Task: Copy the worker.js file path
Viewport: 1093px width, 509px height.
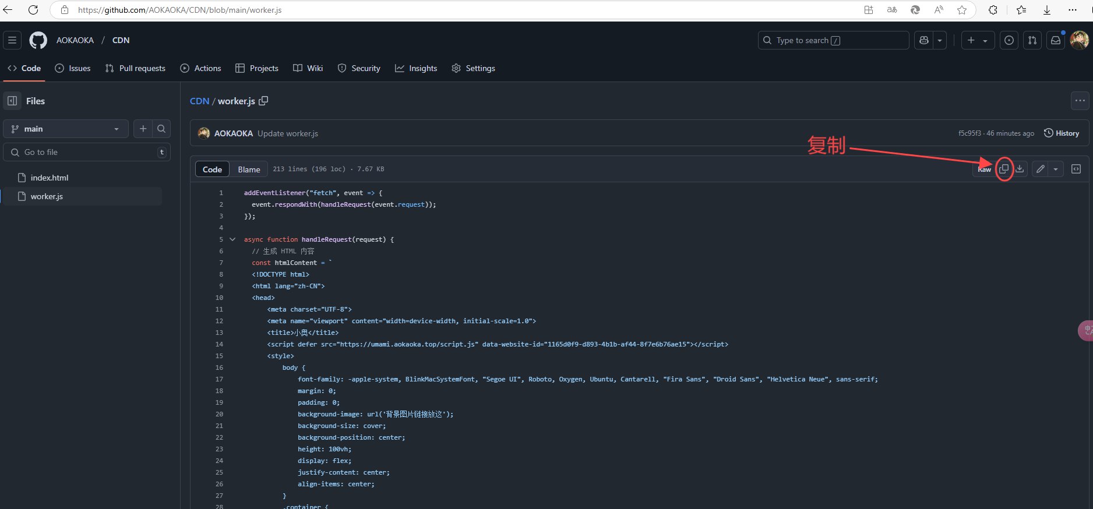Action: coord(263,101)
